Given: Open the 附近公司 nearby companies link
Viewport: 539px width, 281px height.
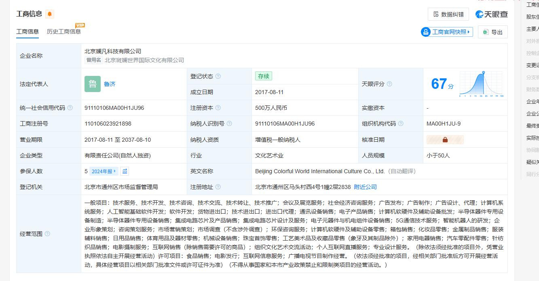Looking at the screenshot, I should pyautogui.click(x=365, y=187).
